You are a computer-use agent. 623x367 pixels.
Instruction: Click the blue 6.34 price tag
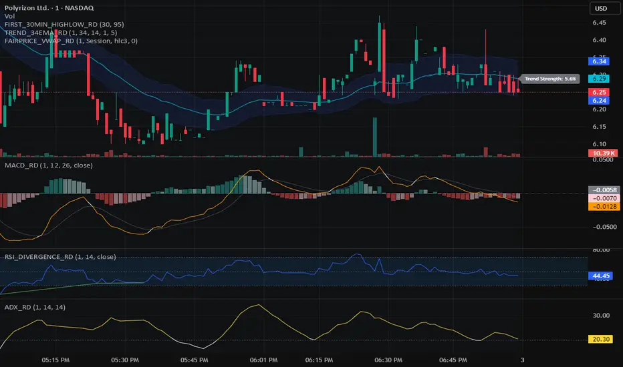(x=599, y=61)
